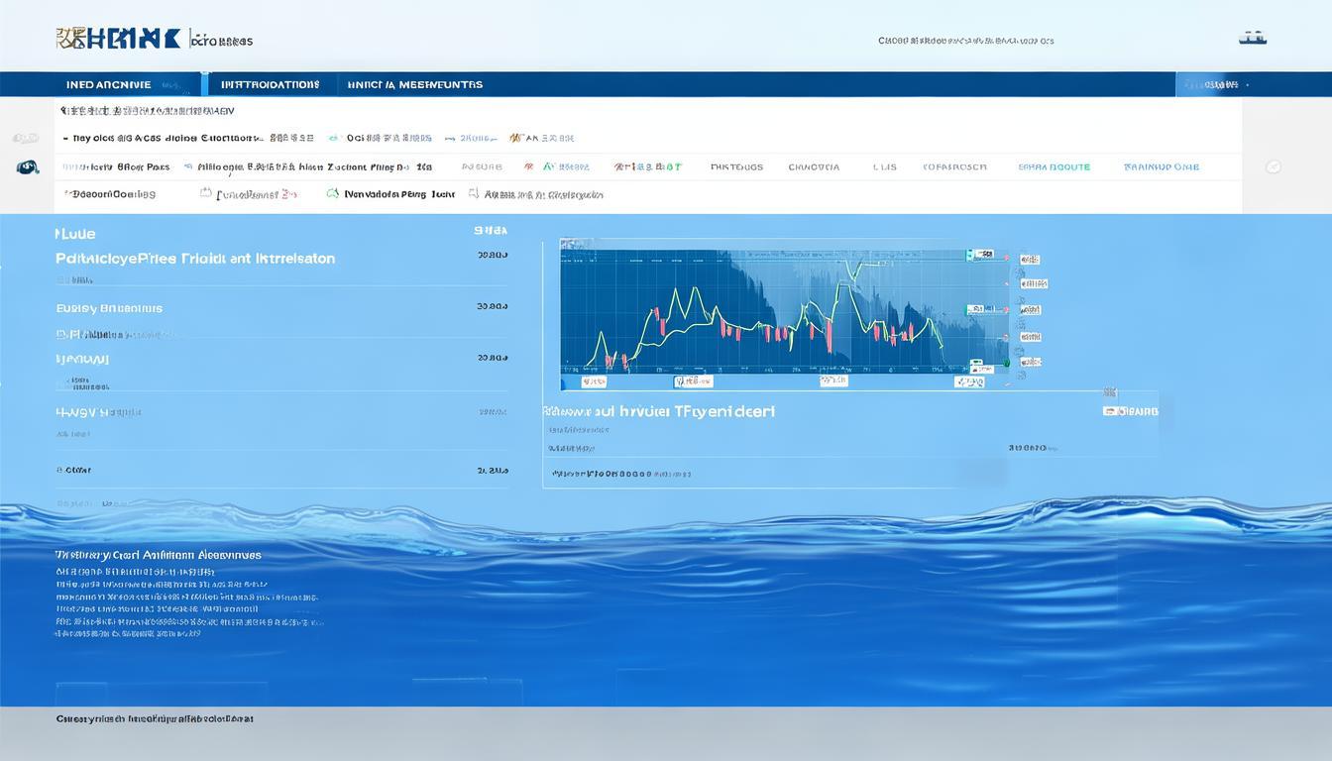This screenshot has height=761, width=1332.
Task: Select the 'CHNOCTIA' filter item
Action: [x=814, y=167]
